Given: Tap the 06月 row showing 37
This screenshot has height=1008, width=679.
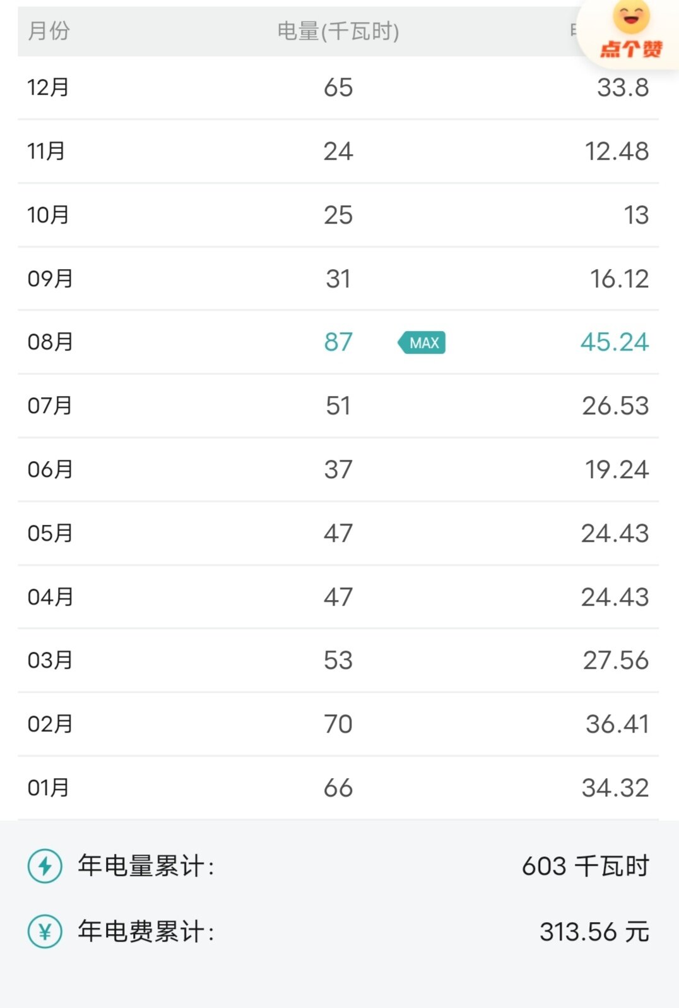Looking at the screenshot, I should point(338,470).
